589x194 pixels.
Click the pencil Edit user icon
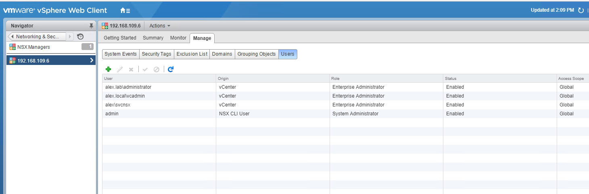(120, 69)
